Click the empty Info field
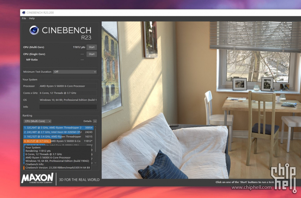This screenshot has width=301, height=198. click(68, 107)
